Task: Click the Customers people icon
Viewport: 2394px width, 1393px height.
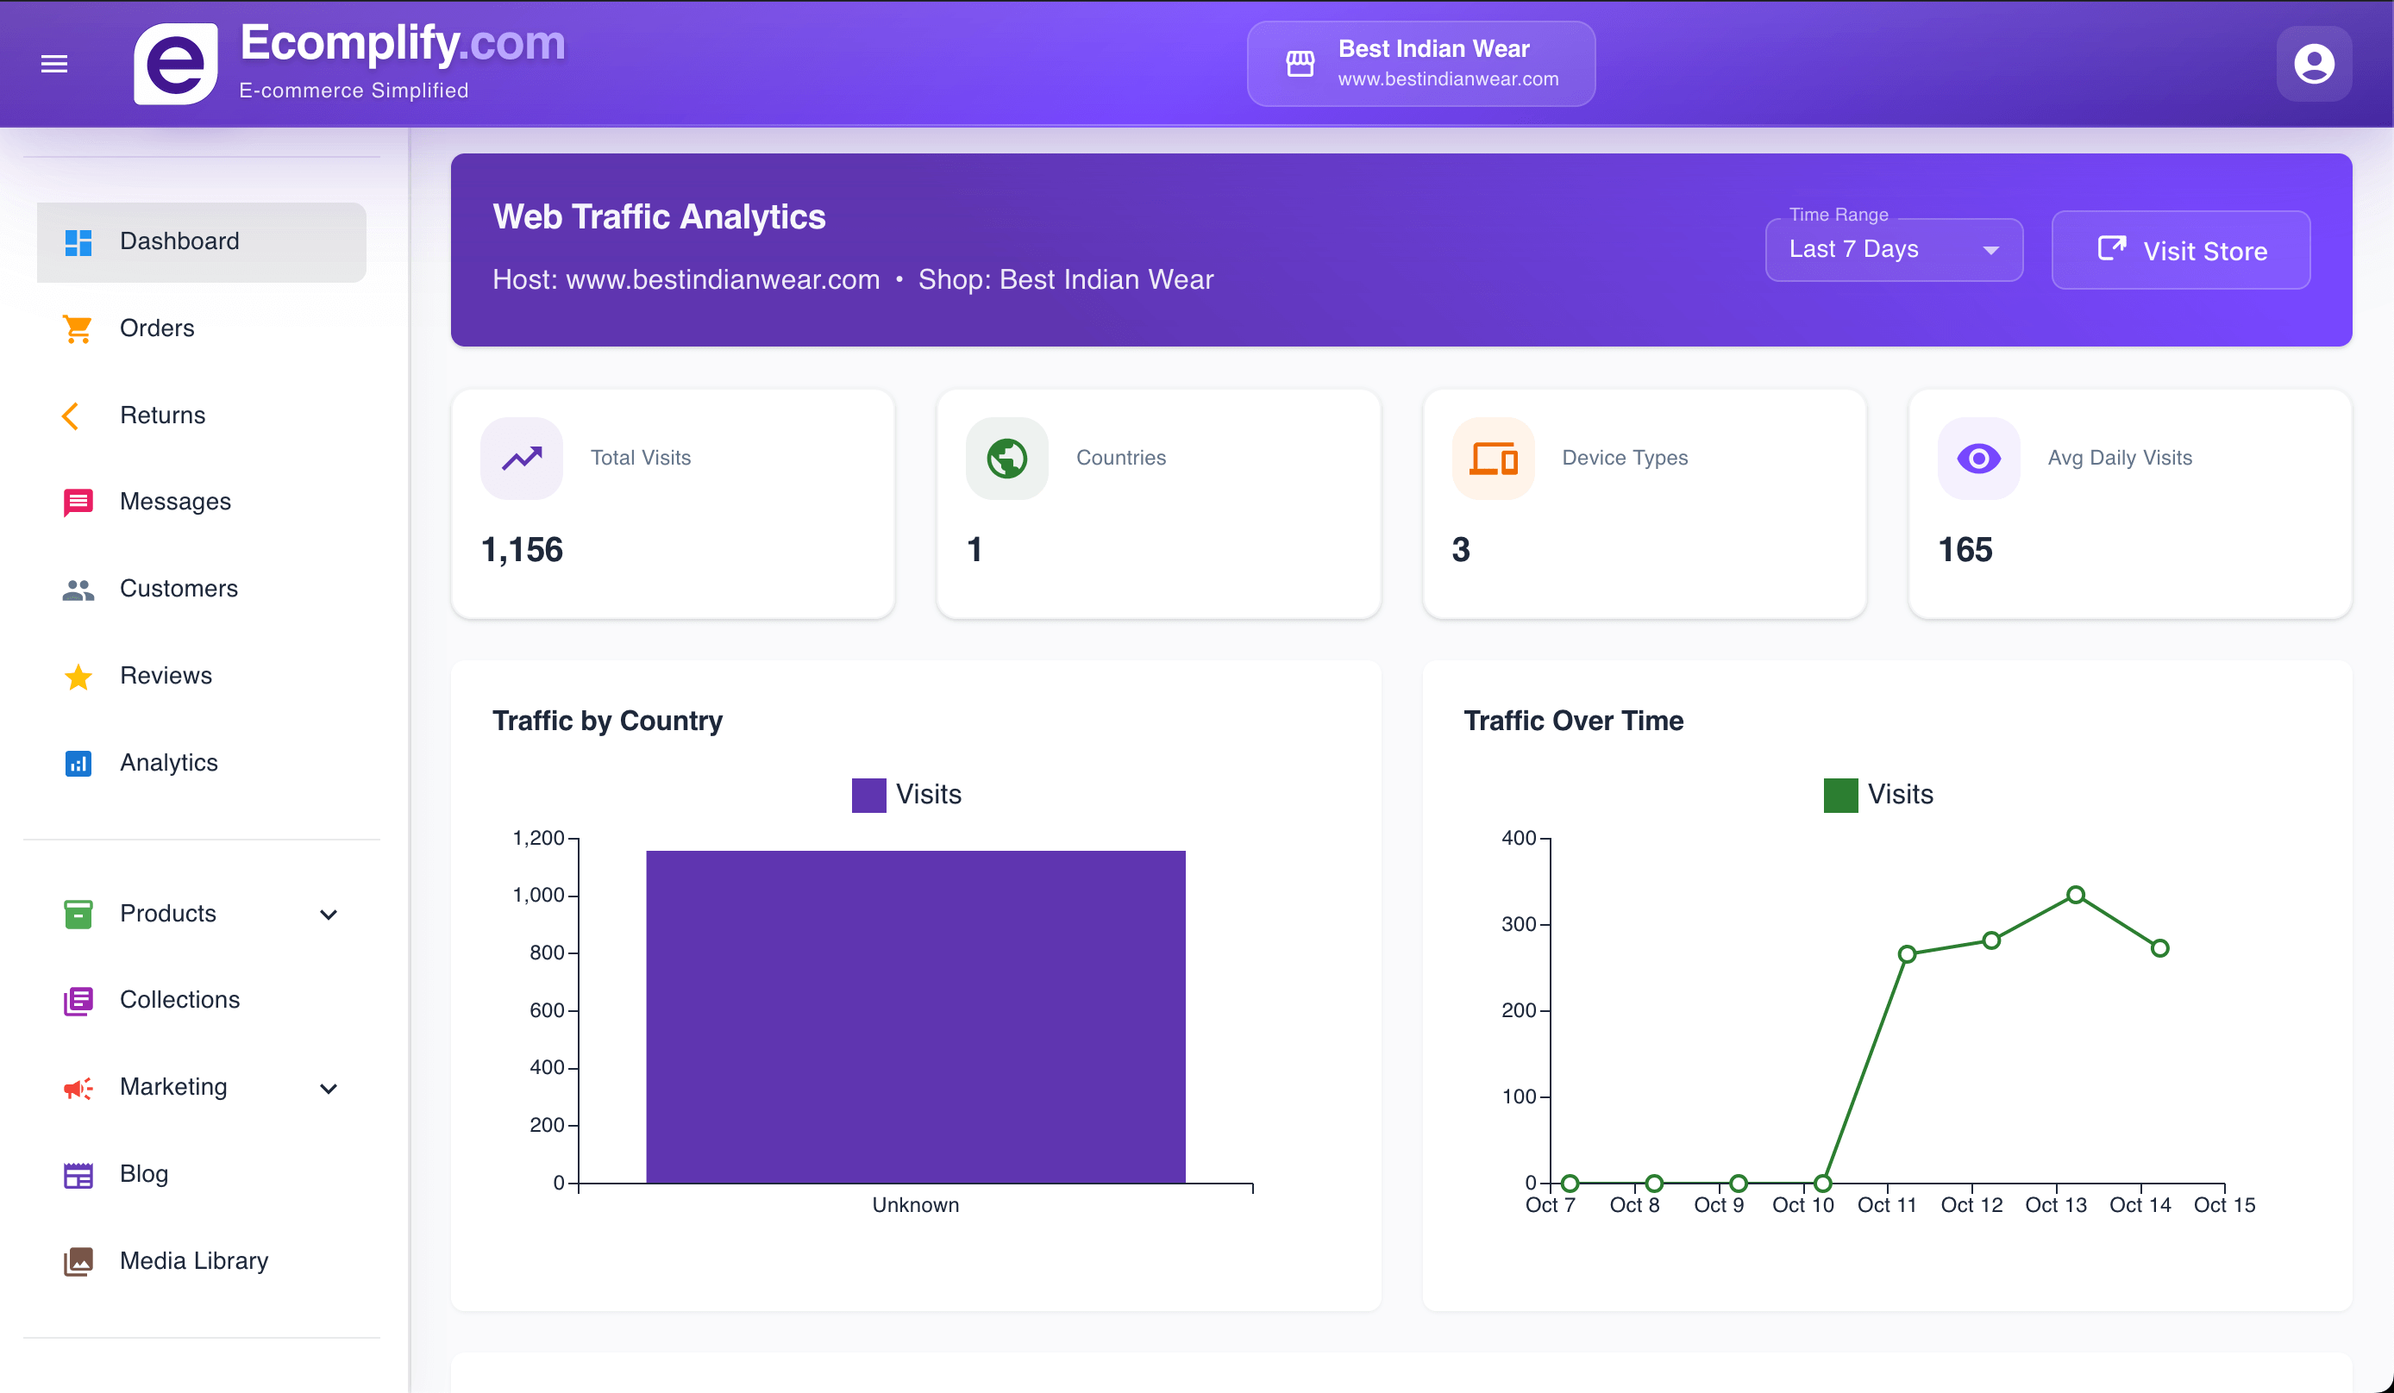Action: pos(76,589)
